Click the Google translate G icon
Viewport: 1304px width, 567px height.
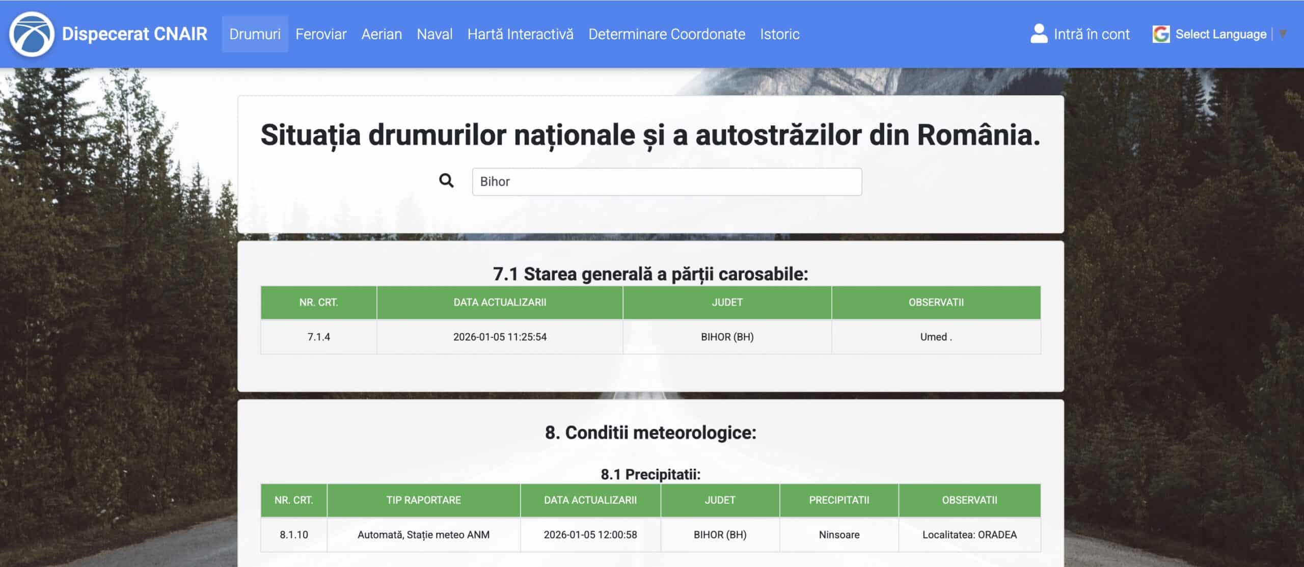1161,34
